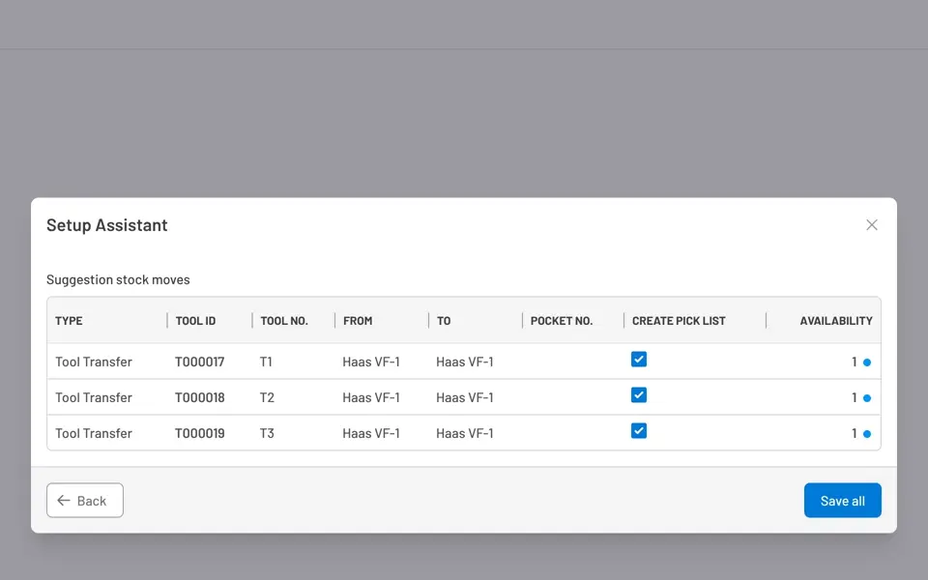
Task: Sort by TYPE column header
Action: point(69,321)
